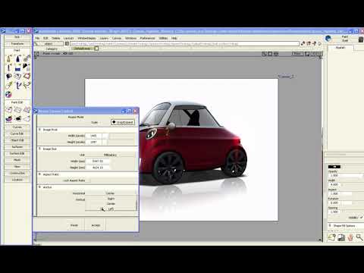Select the color picker eyedropper tool
Image resolution: width=364 pixels, height=273 pixels.
9,86
